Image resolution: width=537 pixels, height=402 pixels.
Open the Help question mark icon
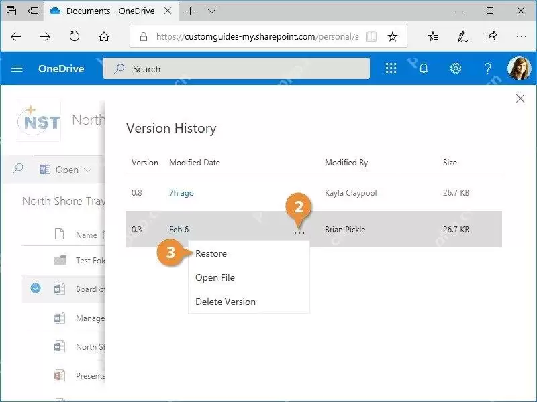[x=488, y=69]
